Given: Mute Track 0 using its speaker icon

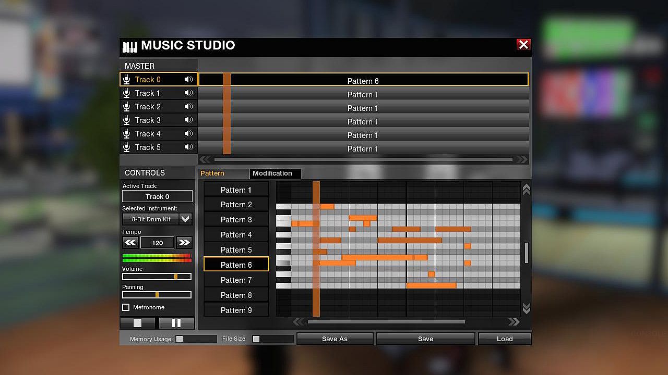Looking at the screenshot, I should tap(188, 80).
